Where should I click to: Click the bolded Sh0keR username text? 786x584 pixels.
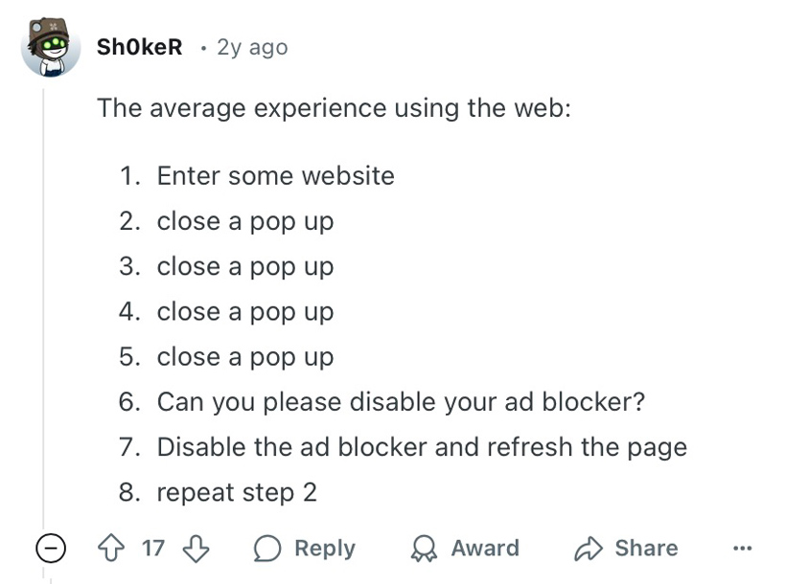139,47
